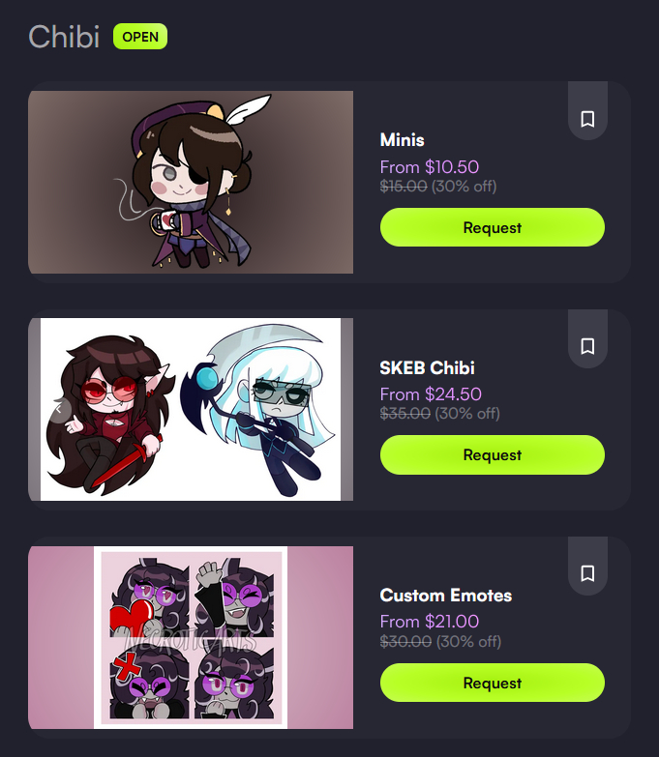Click the Chibi category heading

point(64,37)
